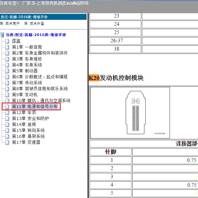Click the page icon beside 第4章 车身系统
This screenshot has width=198, height=198.
[7, 65]
